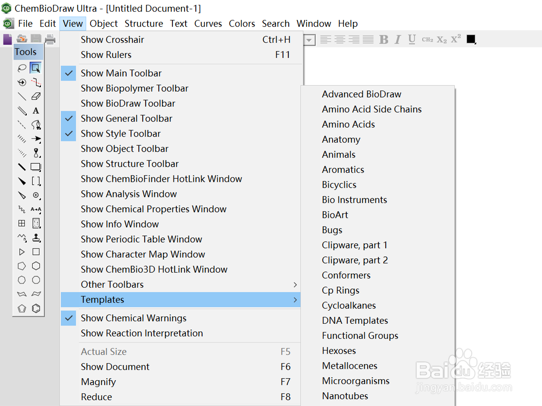
Task: Open the Help menu
Action: coord(348,23)
